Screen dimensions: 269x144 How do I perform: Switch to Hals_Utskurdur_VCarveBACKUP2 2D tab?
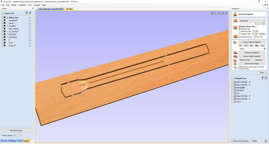coord(51,9)
